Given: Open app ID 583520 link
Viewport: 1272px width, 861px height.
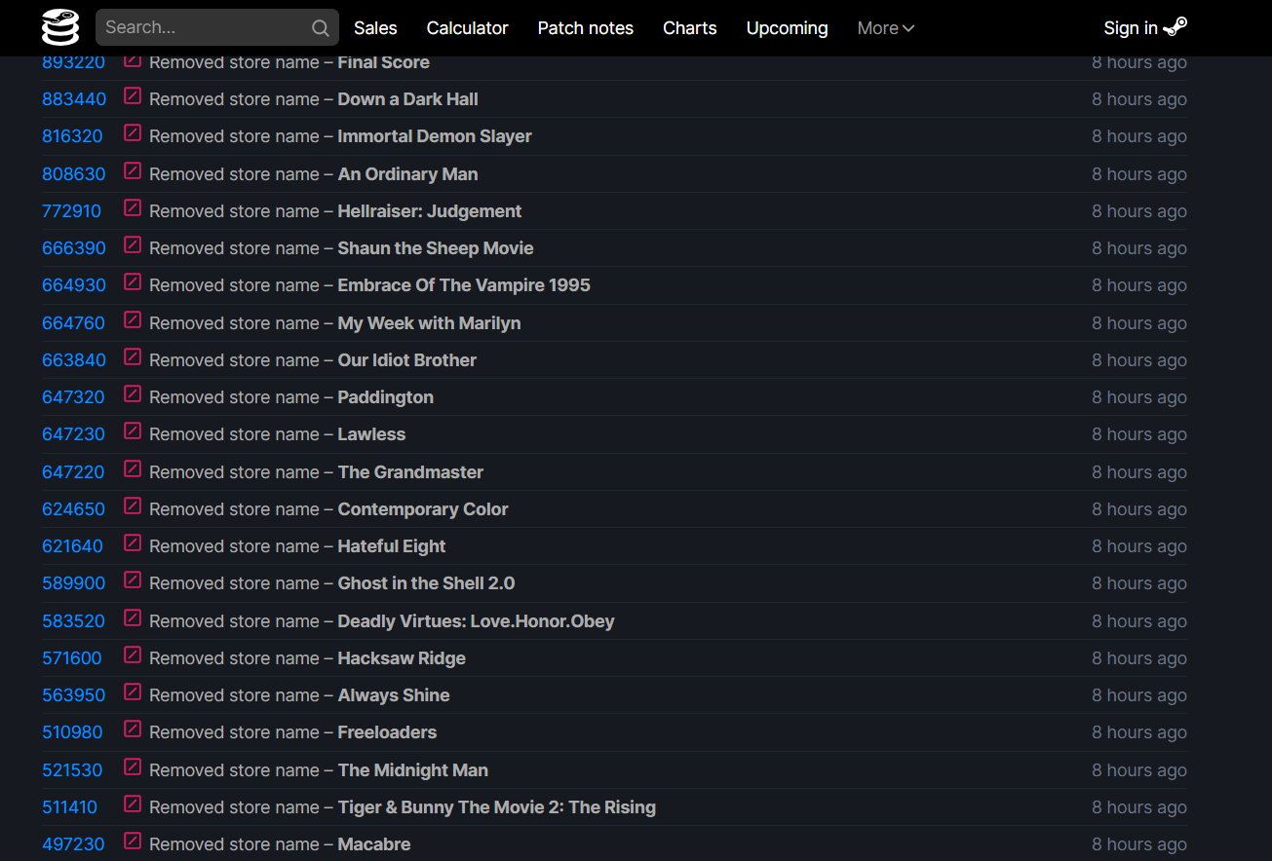Looking at the screenshot, I should [x=73, y=621].
